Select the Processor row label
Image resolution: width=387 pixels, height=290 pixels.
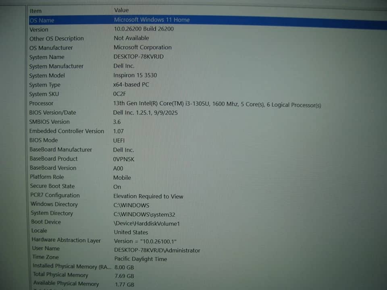point(41,104)
